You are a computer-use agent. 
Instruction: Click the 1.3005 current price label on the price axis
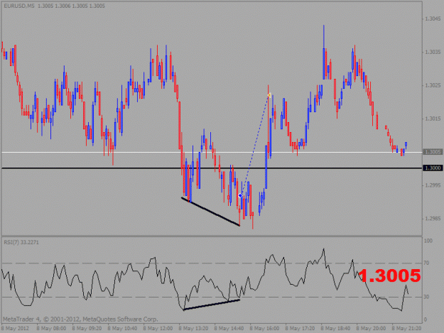click(x=433, y=152)
